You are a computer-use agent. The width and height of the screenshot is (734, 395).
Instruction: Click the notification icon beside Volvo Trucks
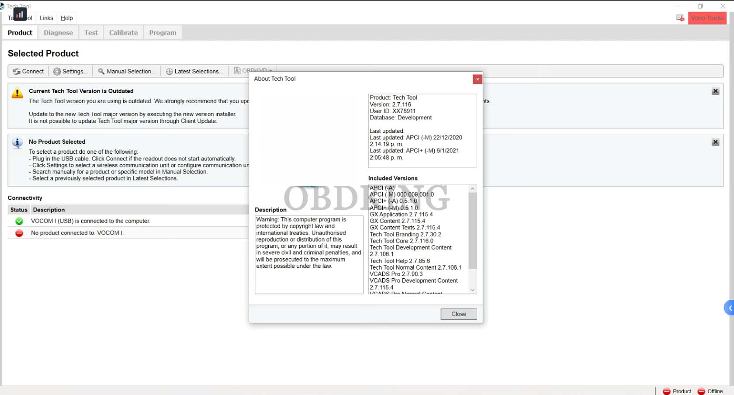pyautogui.click(x=680, y=18)
